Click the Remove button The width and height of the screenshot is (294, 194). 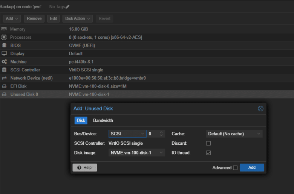[34, 18]
